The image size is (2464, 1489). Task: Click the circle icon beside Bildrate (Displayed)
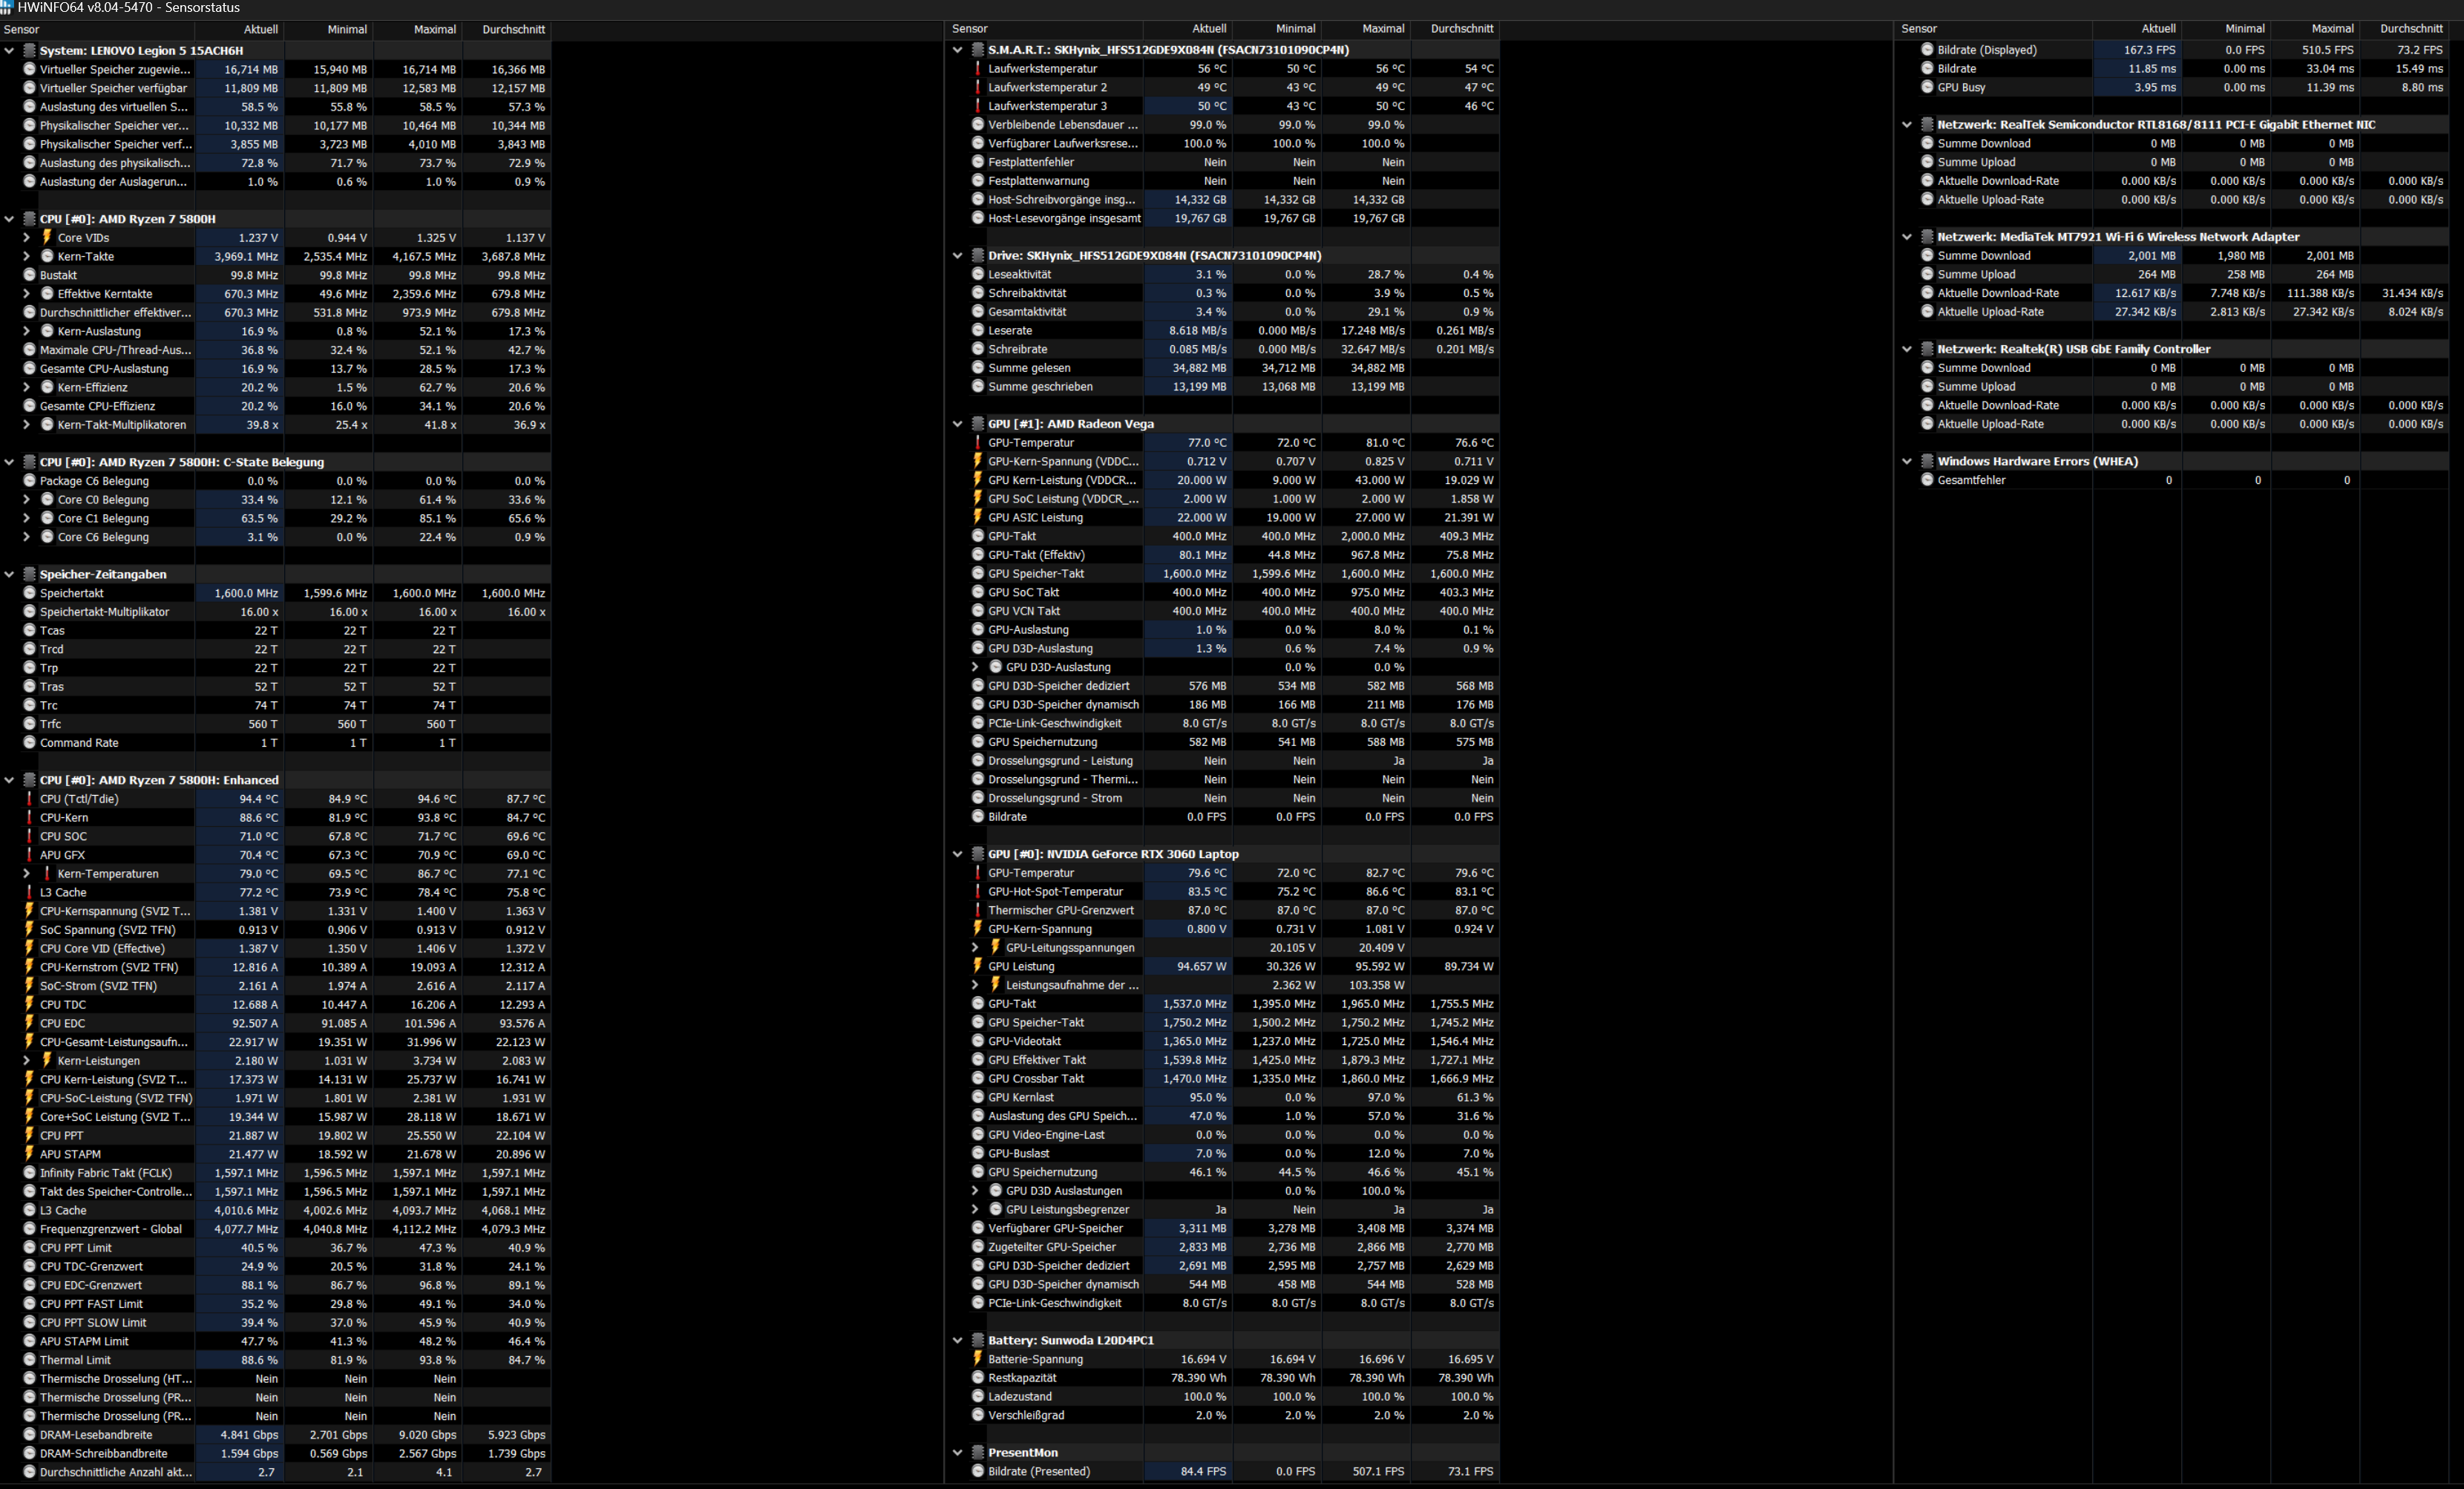click(x=1926, y=50)
